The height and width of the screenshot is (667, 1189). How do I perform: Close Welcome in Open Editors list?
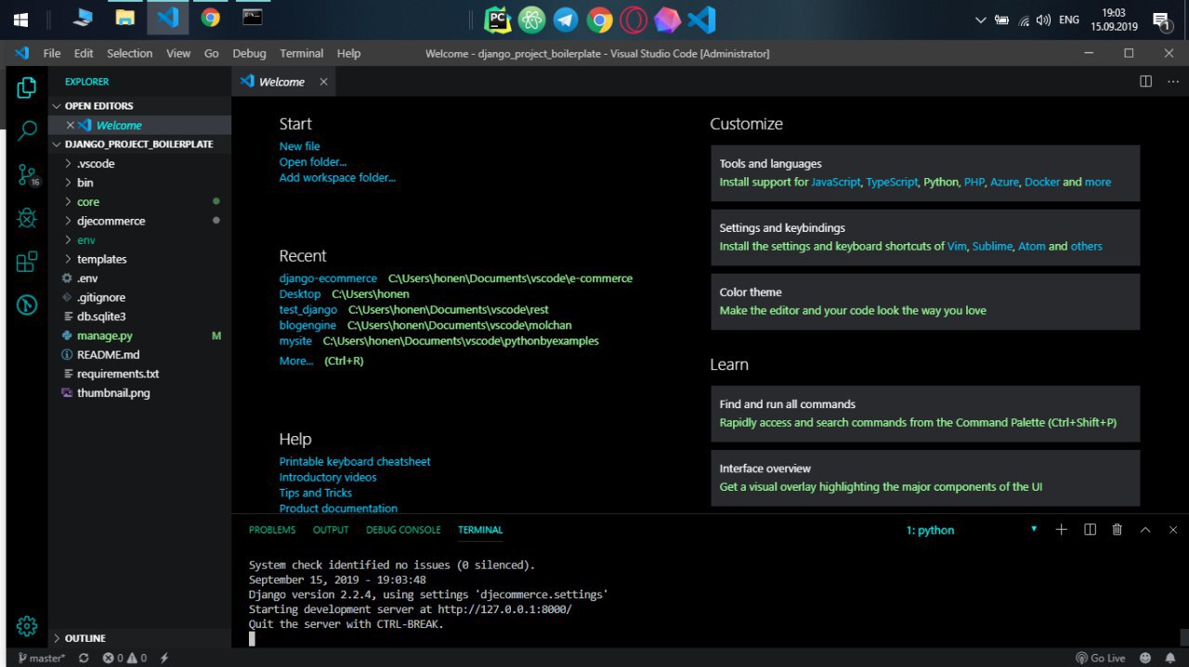[70, 125]
